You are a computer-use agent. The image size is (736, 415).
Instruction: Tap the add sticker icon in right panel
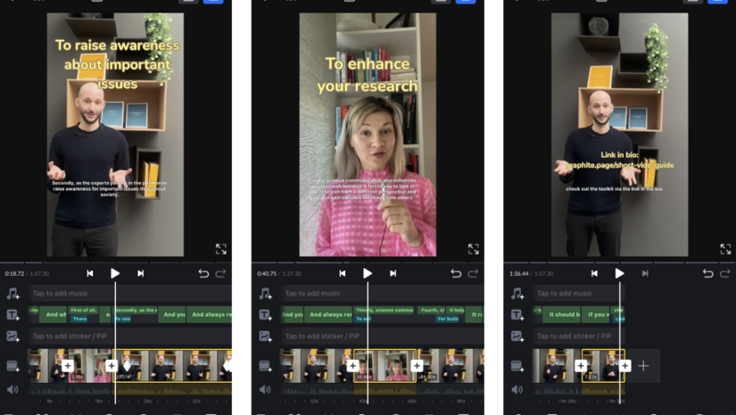point(517,336)
